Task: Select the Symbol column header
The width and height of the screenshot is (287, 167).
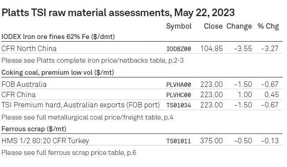Action: 179,26
